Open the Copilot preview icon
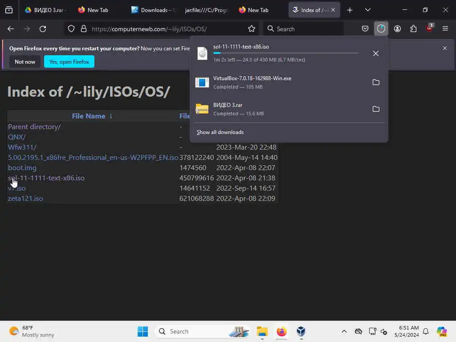Viewport: 456px width, 342px height. (x=442, y=331)
